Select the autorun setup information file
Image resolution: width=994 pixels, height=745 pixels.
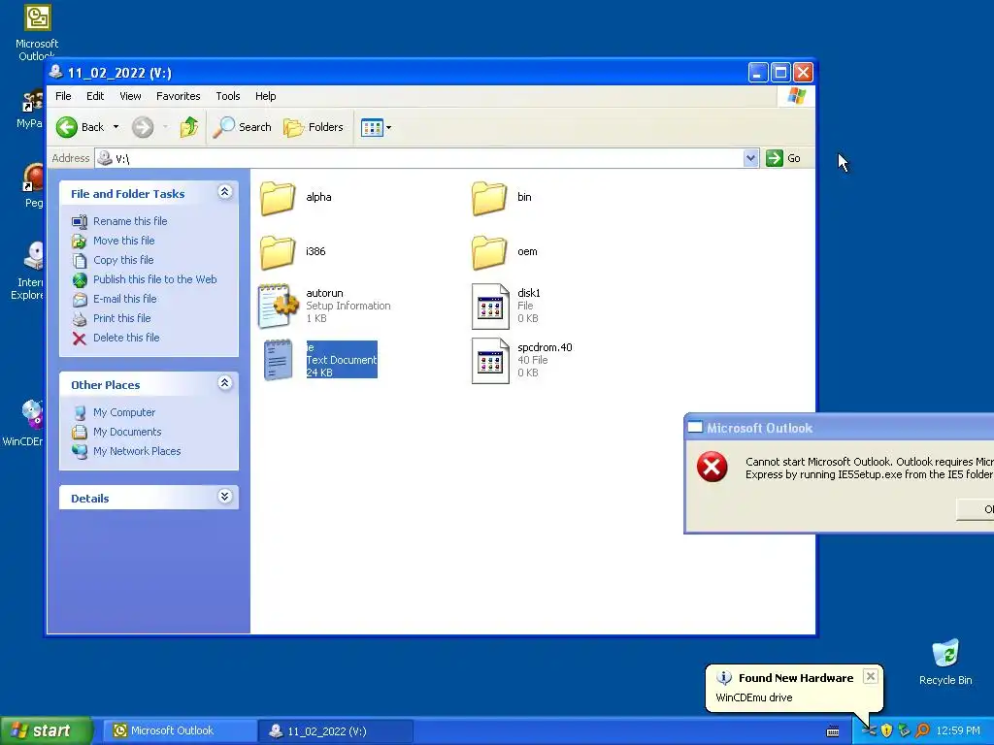click(279, 306)
